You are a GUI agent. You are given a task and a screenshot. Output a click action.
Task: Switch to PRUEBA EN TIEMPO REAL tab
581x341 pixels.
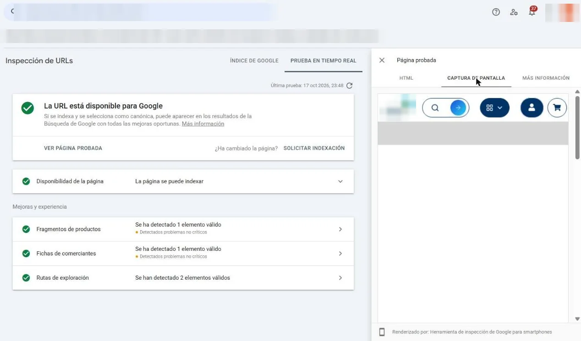[x=323, y=61]
